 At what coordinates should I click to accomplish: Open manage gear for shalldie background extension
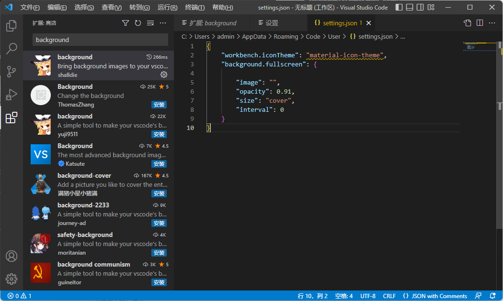point(164,75)
